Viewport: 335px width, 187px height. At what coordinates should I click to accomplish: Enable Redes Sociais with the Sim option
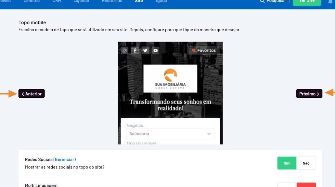coord(287,163)
